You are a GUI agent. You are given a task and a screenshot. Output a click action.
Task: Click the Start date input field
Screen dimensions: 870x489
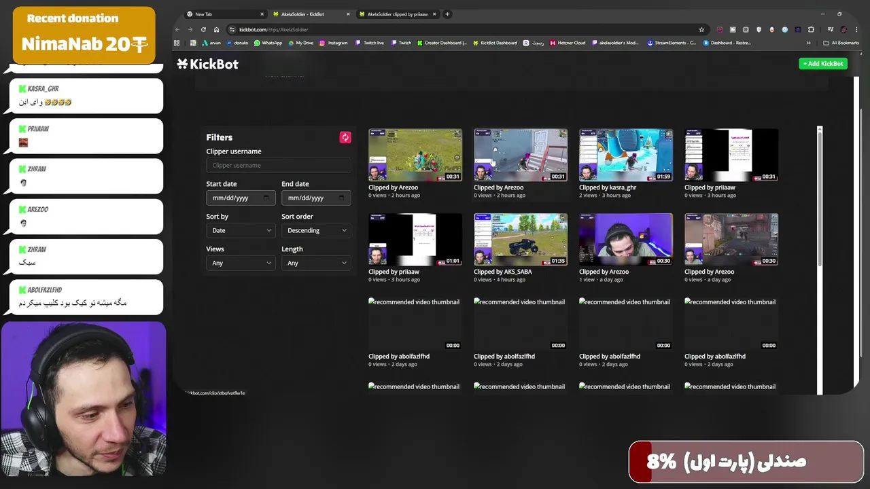[241, 198]
